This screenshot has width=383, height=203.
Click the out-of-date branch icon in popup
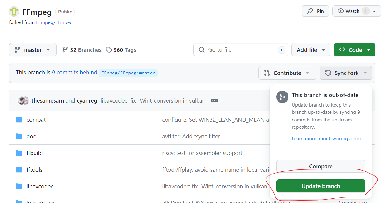(x=282, y=97)
